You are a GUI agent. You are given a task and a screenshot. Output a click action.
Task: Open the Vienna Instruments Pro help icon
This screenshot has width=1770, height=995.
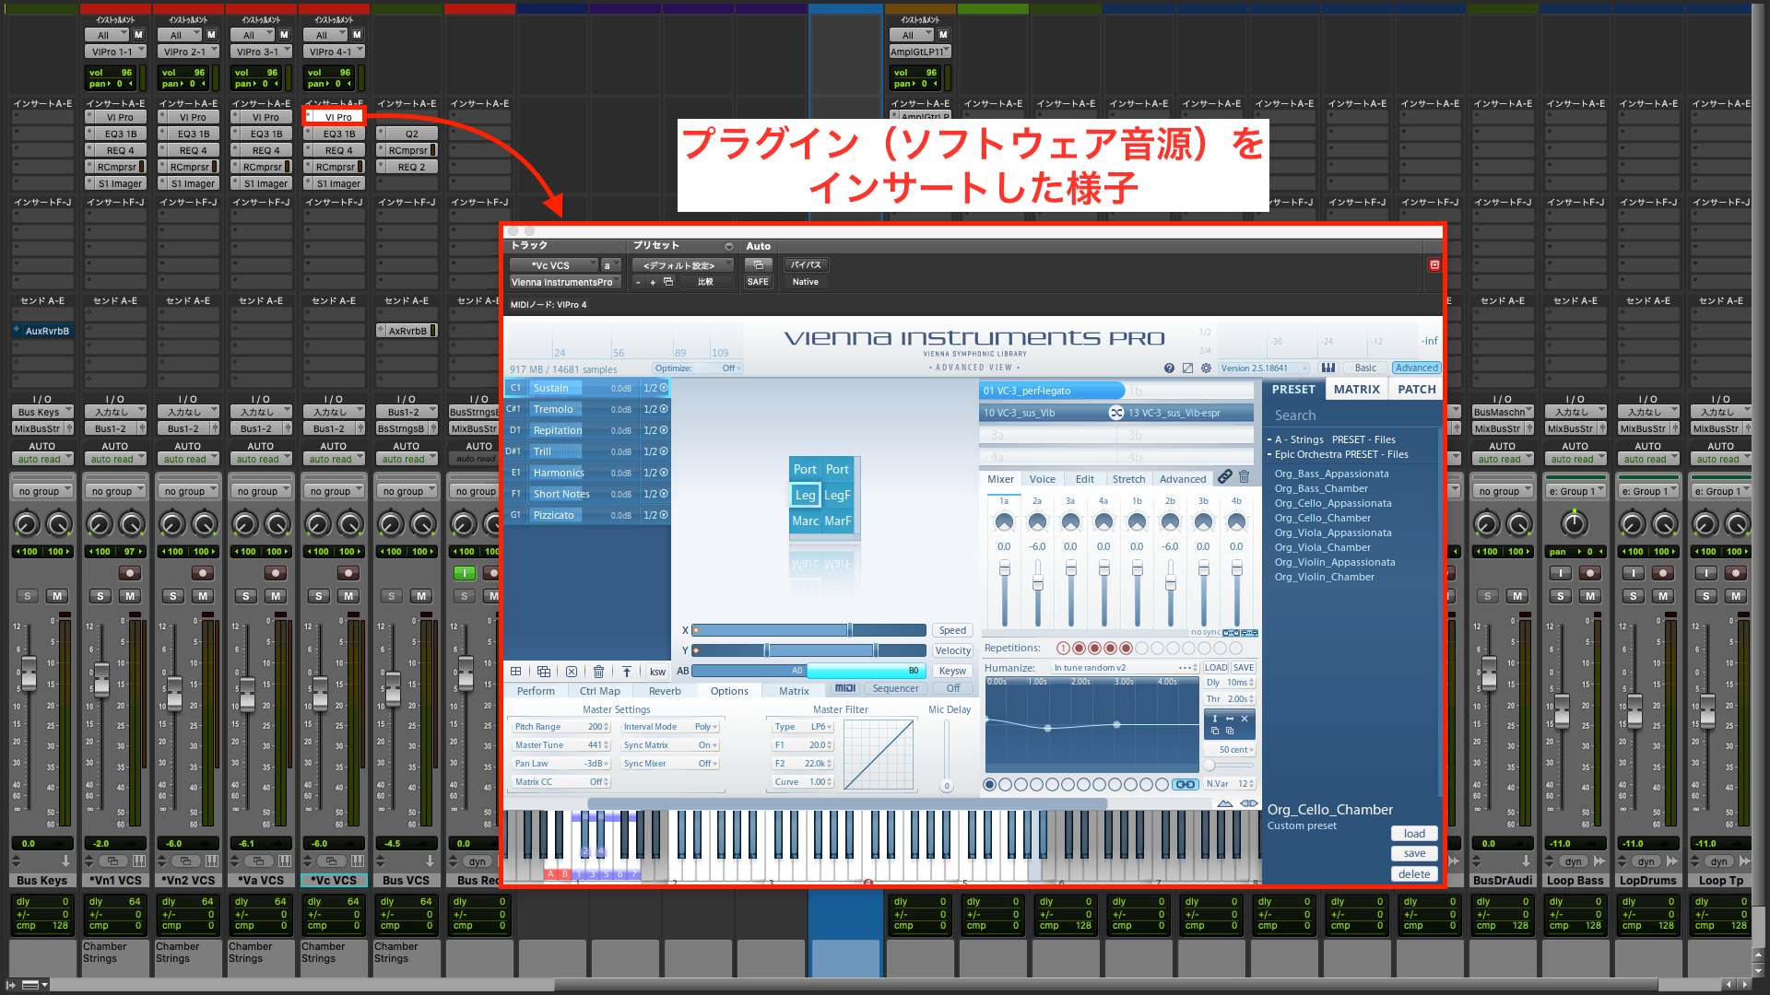pos(1169,368)
